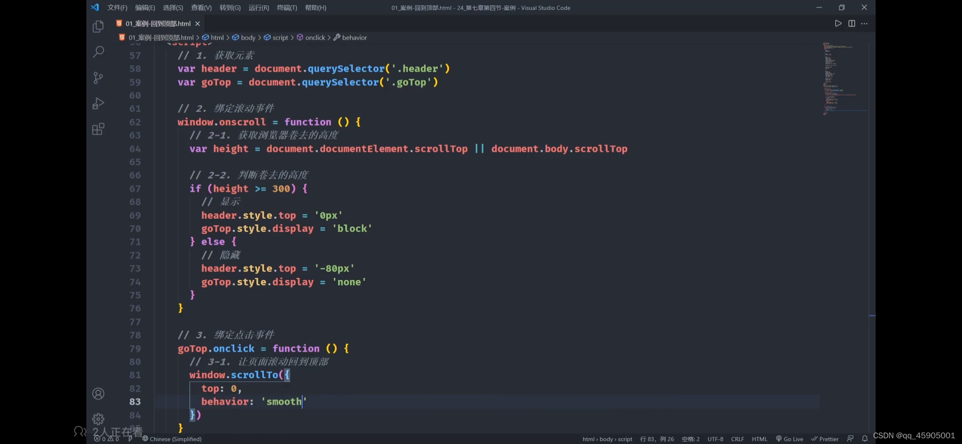Open Source Control view icon
Screen dimensions: 962x444
(98, 78)
